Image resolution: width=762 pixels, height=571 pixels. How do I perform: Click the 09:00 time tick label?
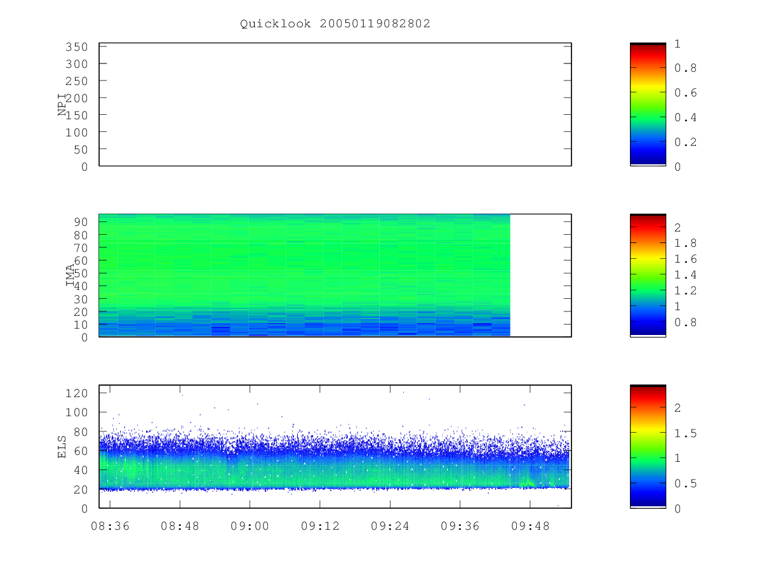[250, 526]
